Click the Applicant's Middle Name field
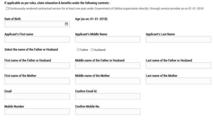The width and height of the screenshot is (213, 121). coord(108,39)
